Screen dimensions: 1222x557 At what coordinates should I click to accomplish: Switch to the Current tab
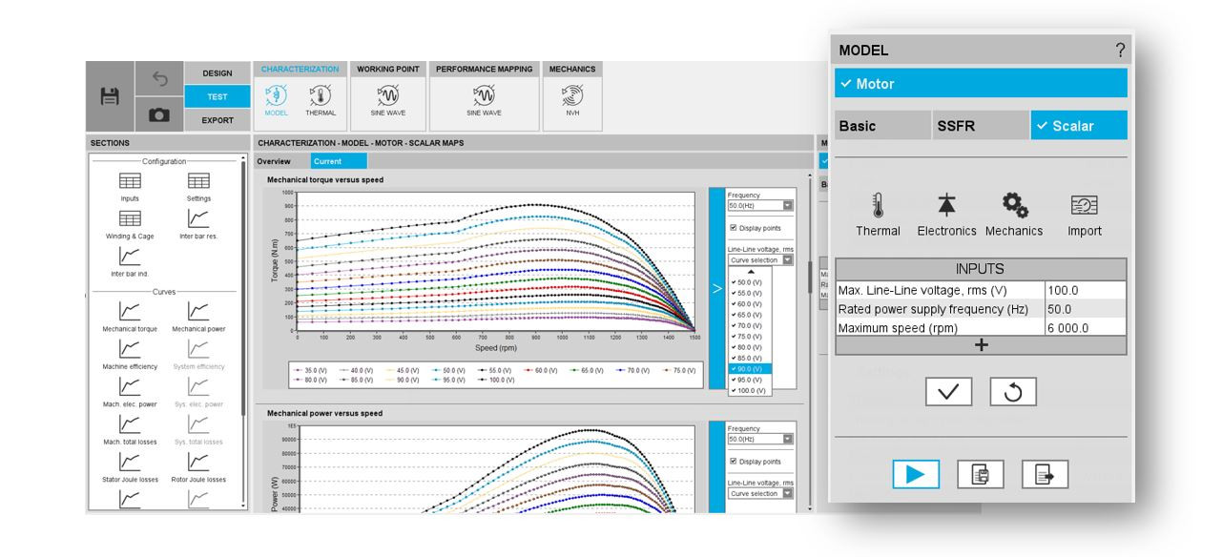pyautogui.click(x=327, y=161)
